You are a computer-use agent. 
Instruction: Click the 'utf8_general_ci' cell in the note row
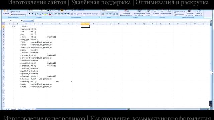pyautogui.click(x=45, y=87)
